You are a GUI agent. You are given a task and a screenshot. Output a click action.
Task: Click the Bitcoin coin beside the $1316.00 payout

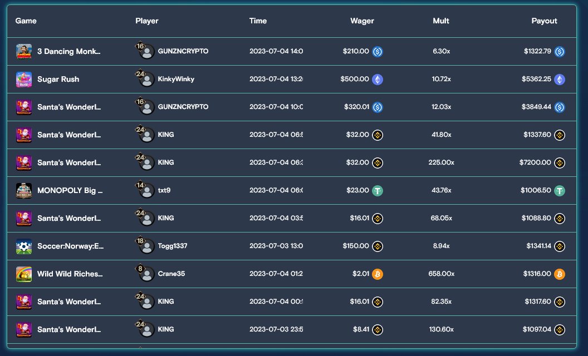pyautogui.click(x=560, y=274)
